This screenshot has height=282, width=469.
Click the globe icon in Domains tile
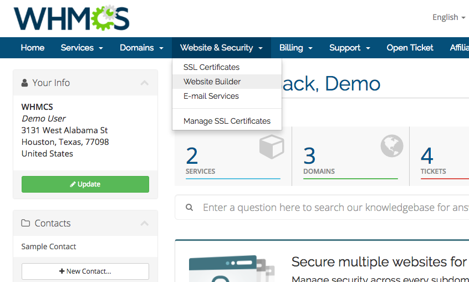392,146
